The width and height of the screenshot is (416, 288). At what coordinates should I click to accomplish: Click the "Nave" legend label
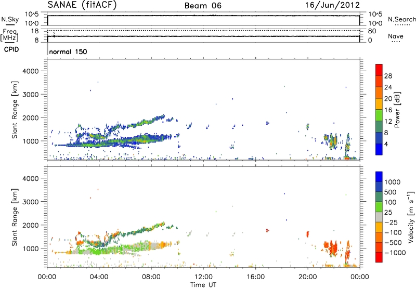[396, 36]
